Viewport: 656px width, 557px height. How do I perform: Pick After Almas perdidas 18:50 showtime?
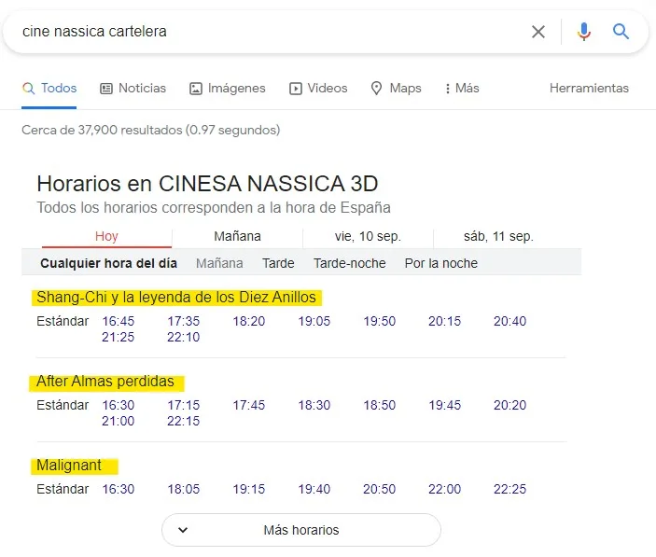coord(379,405)
